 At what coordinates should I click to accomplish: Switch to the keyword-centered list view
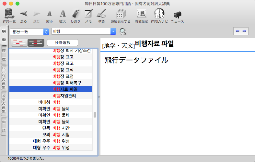[x=36, y=43]
